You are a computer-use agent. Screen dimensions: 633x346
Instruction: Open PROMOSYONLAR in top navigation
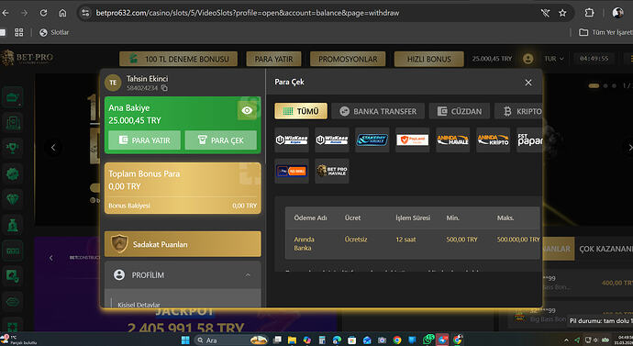coord(348,59)
